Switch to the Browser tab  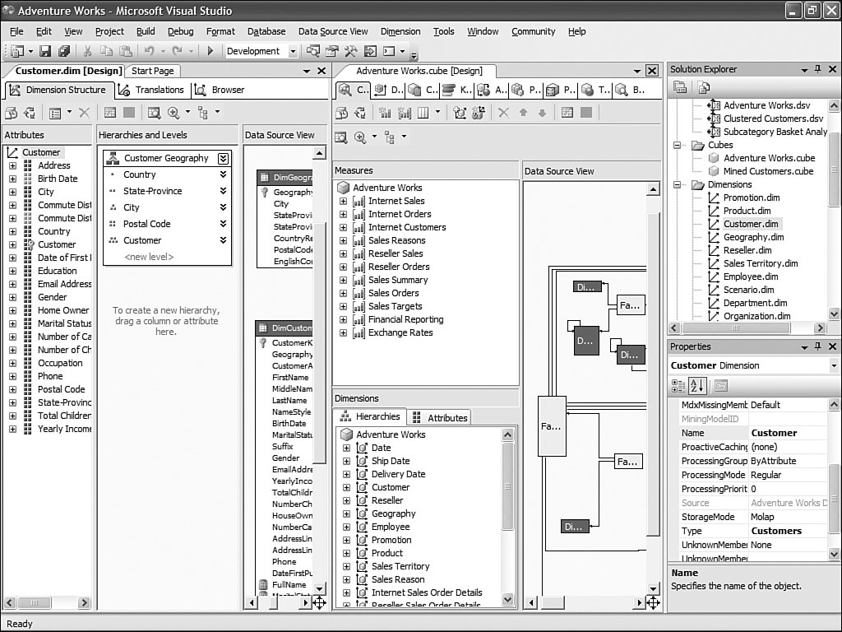click(x=220, y=90)
